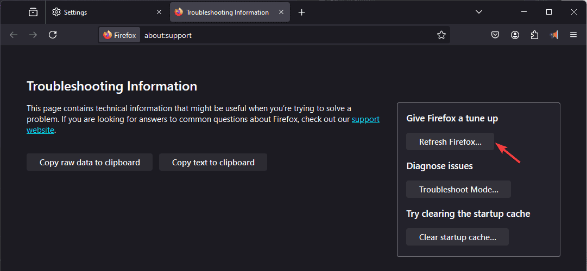
Task: Click Copy text to clipboard
Action: click(213, 162)
